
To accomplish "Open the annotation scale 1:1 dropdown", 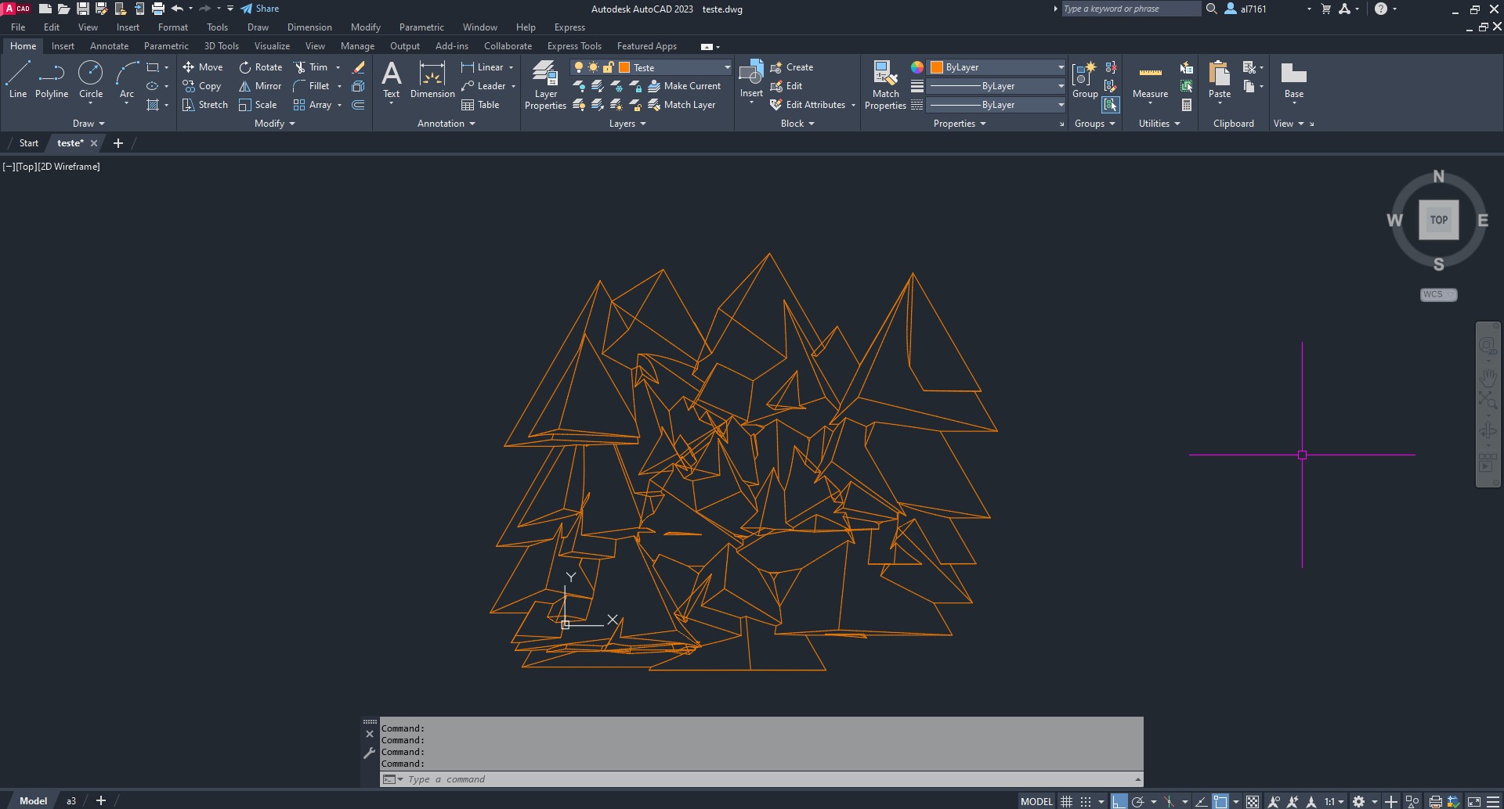I will 1334,801.
